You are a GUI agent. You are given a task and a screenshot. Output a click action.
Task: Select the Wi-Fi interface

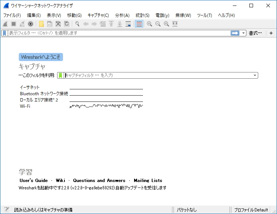point(25,106)
